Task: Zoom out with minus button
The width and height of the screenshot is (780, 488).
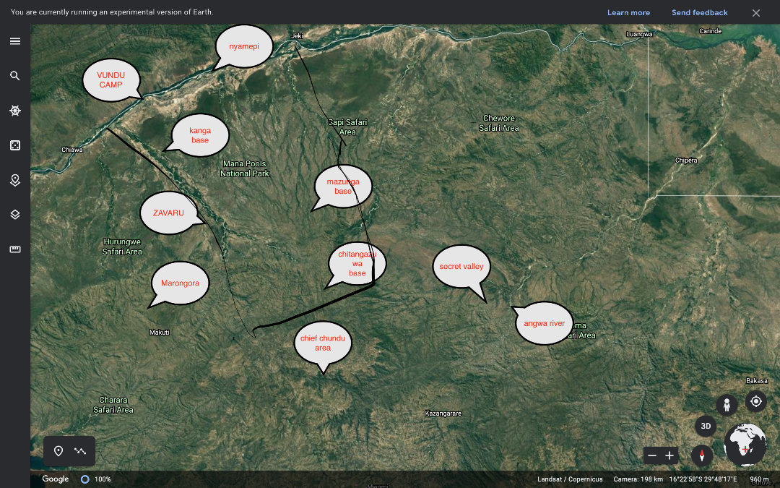Action: (652, 455)
